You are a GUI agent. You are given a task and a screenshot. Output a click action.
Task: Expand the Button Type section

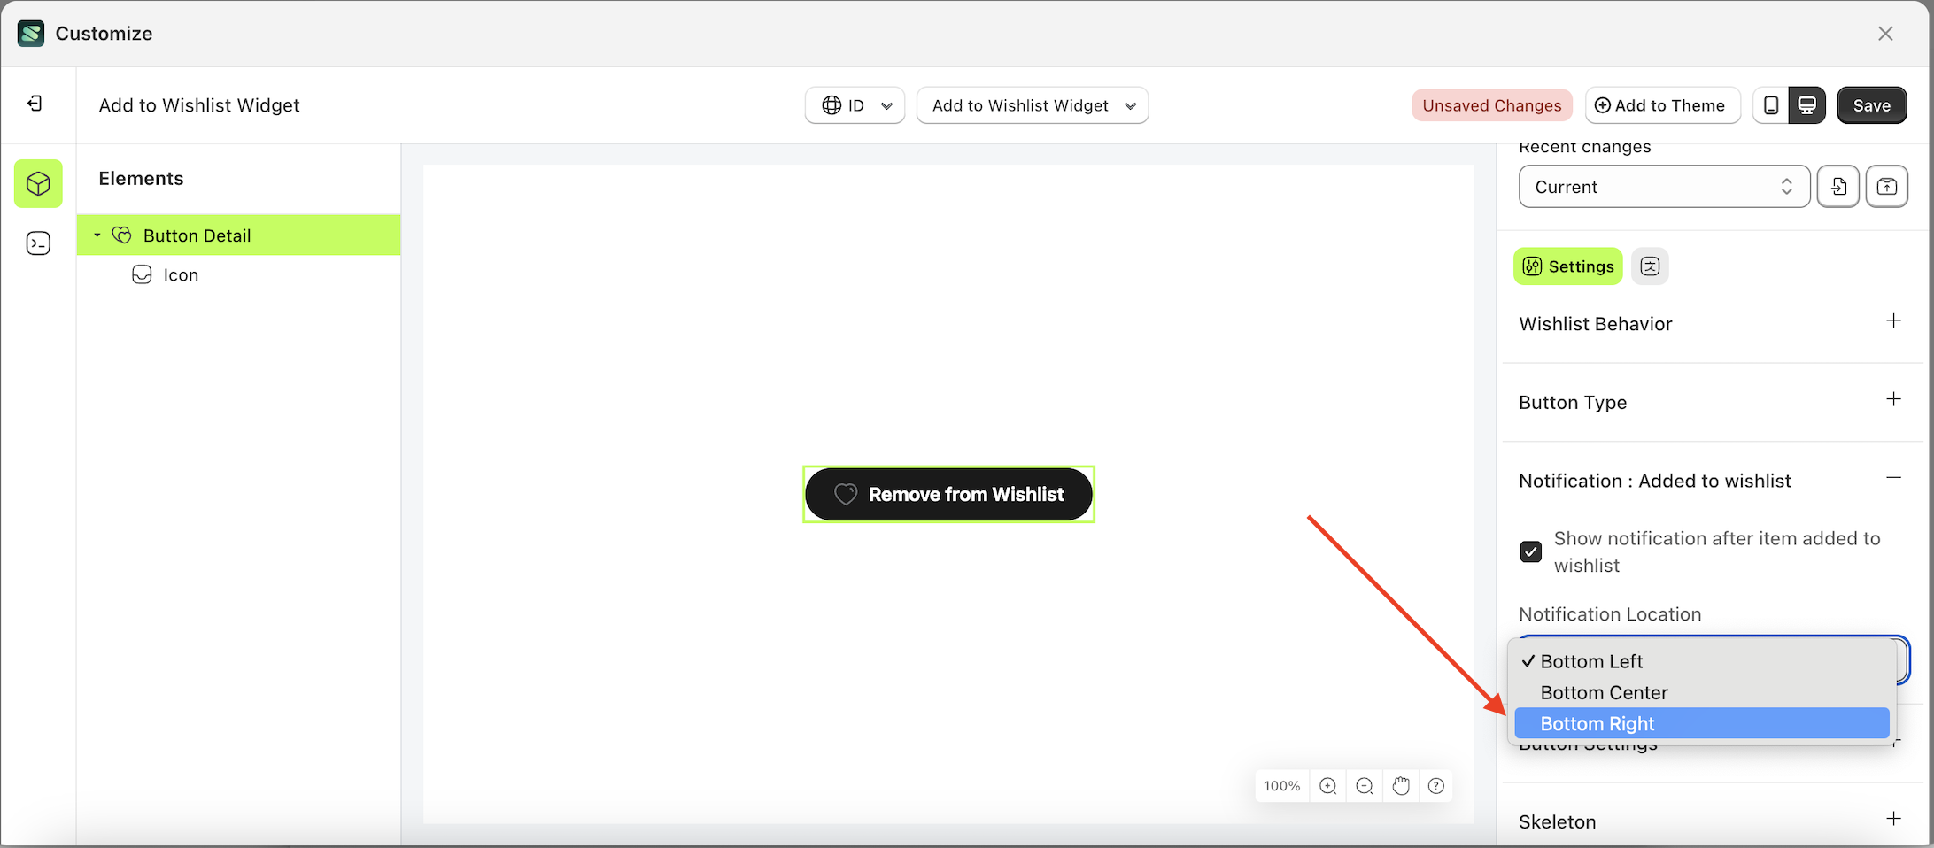1894,400
